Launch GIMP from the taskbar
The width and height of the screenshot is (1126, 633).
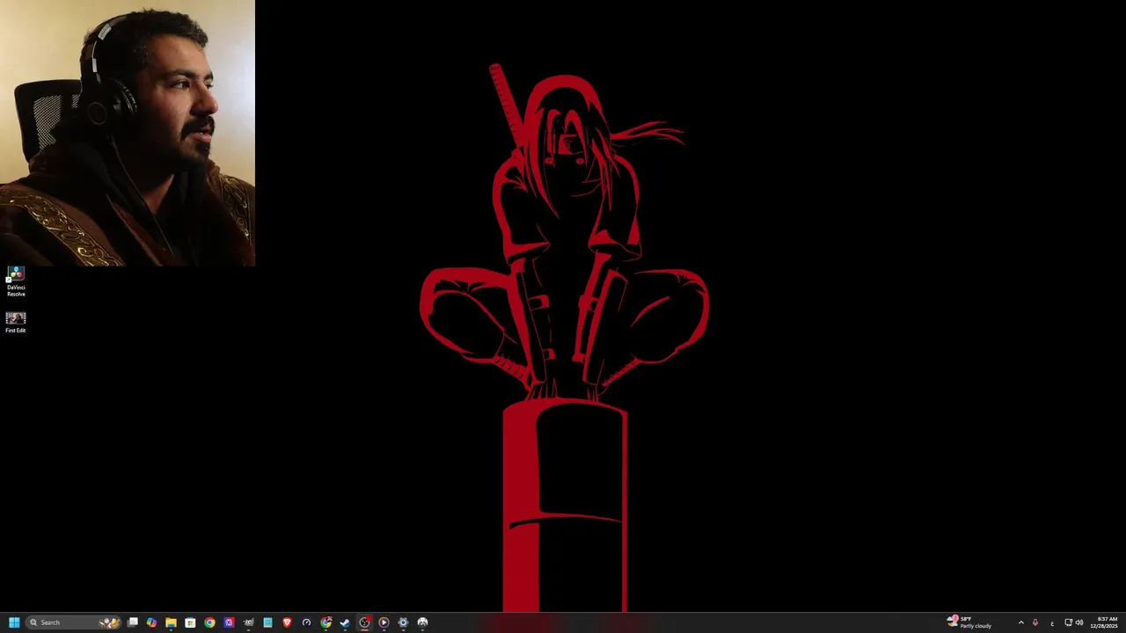(x=248, y=622)
